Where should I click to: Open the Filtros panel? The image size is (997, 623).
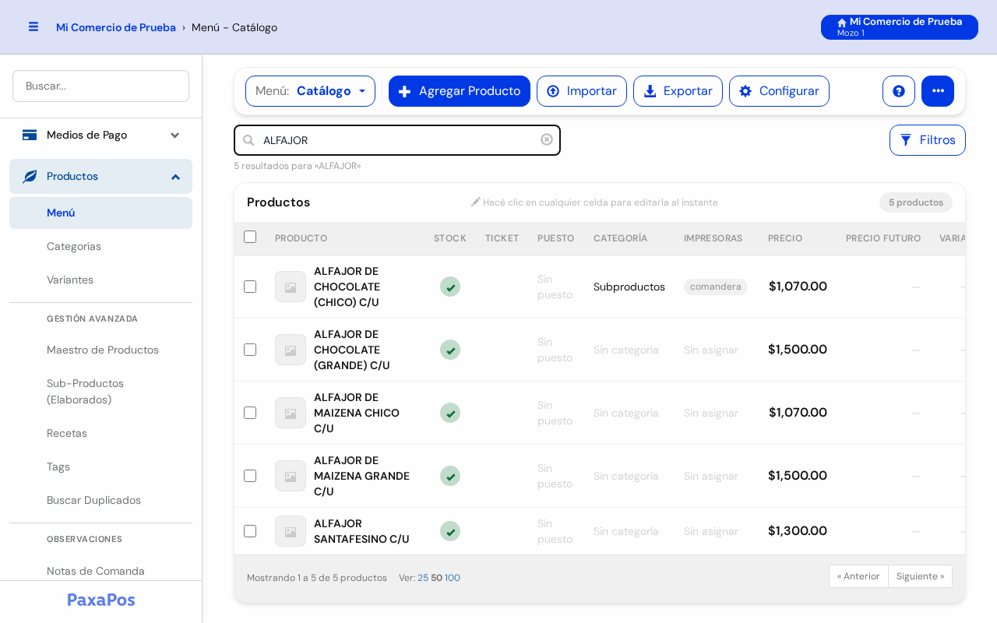(927, 140)
